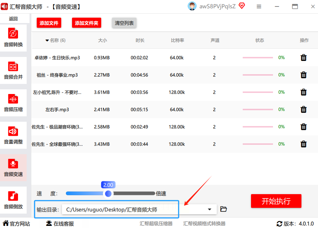Click the 版本 version refresh icon
The image size is (318, 228).
pos(279,224)
